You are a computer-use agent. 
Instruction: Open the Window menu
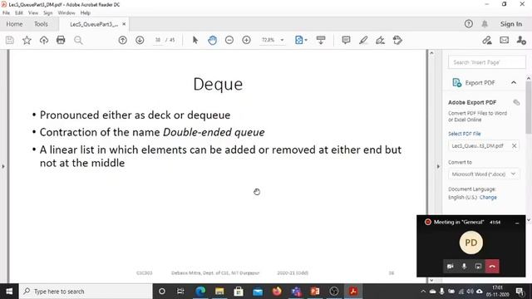(66, 13)
